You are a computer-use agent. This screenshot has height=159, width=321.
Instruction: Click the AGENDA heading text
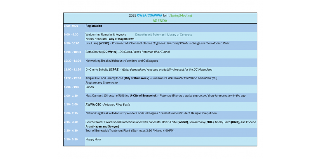click(x=160, y=21)
